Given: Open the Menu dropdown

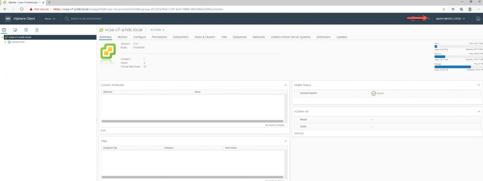Looking at the screenshot, I should [50, 19].
